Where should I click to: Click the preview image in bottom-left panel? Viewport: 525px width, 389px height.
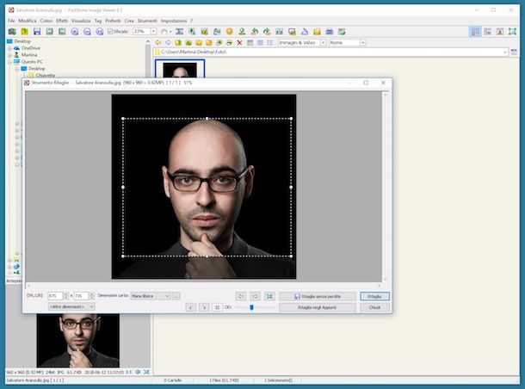pyautogui.click(x=77, y=340)
